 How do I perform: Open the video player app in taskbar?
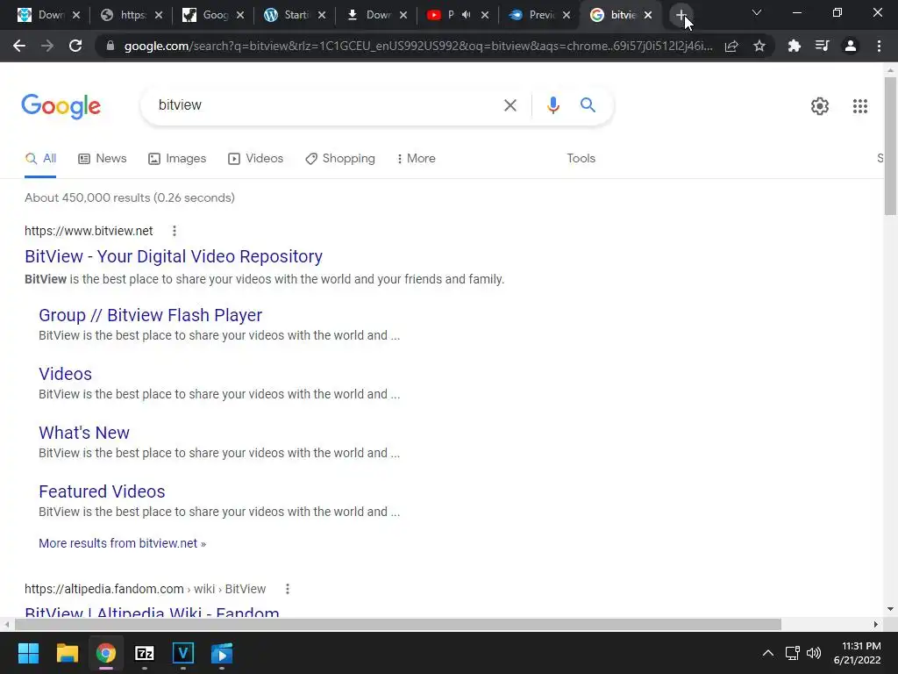[x=222, y=653]
